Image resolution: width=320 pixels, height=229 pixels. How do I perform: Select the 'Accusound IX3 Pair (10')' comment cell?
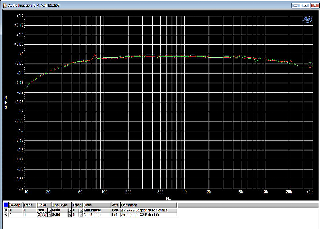click(140, 215)
